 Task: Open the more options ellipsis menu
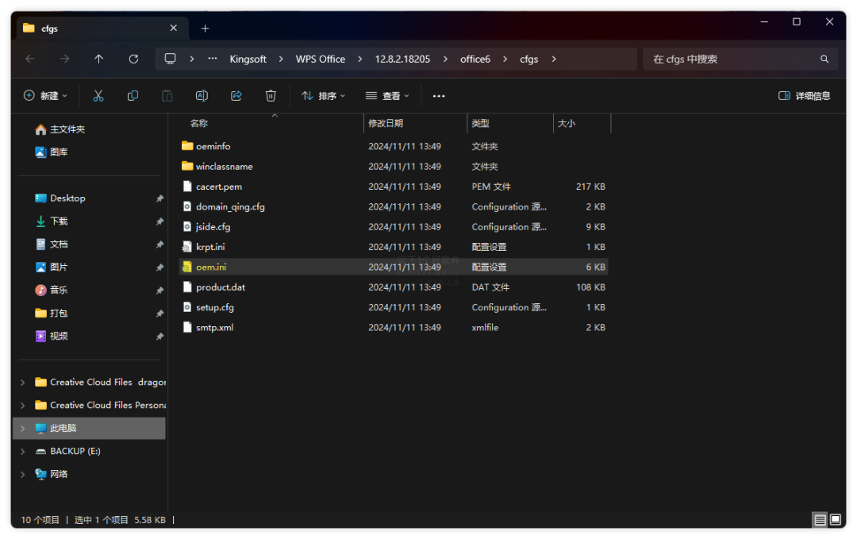[439, 96]
